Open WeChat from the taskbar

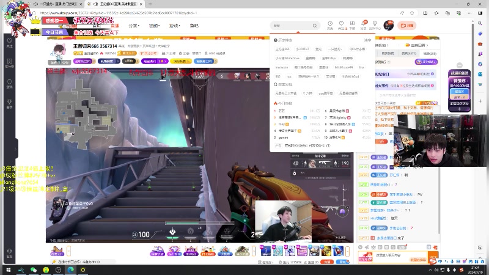tap(34, 270)
